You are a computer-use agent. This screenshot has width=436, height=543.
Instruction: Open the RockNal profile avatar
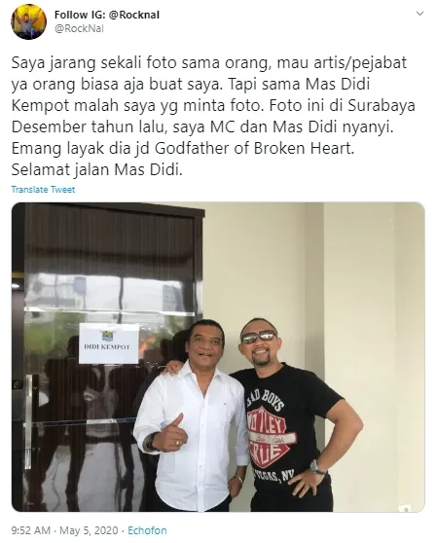pyautogui.click(x=29, y=21)
